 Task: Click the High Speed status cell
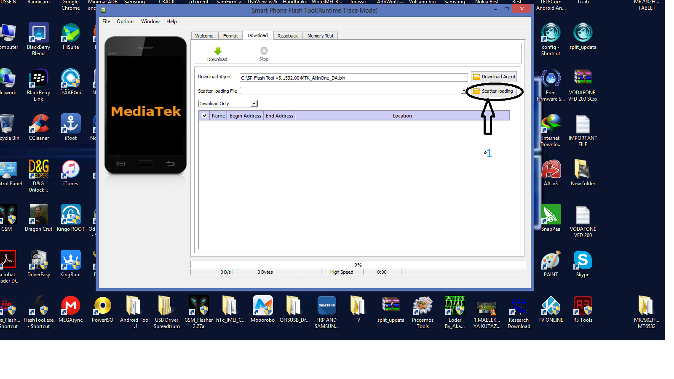click(x=342, y=272)
